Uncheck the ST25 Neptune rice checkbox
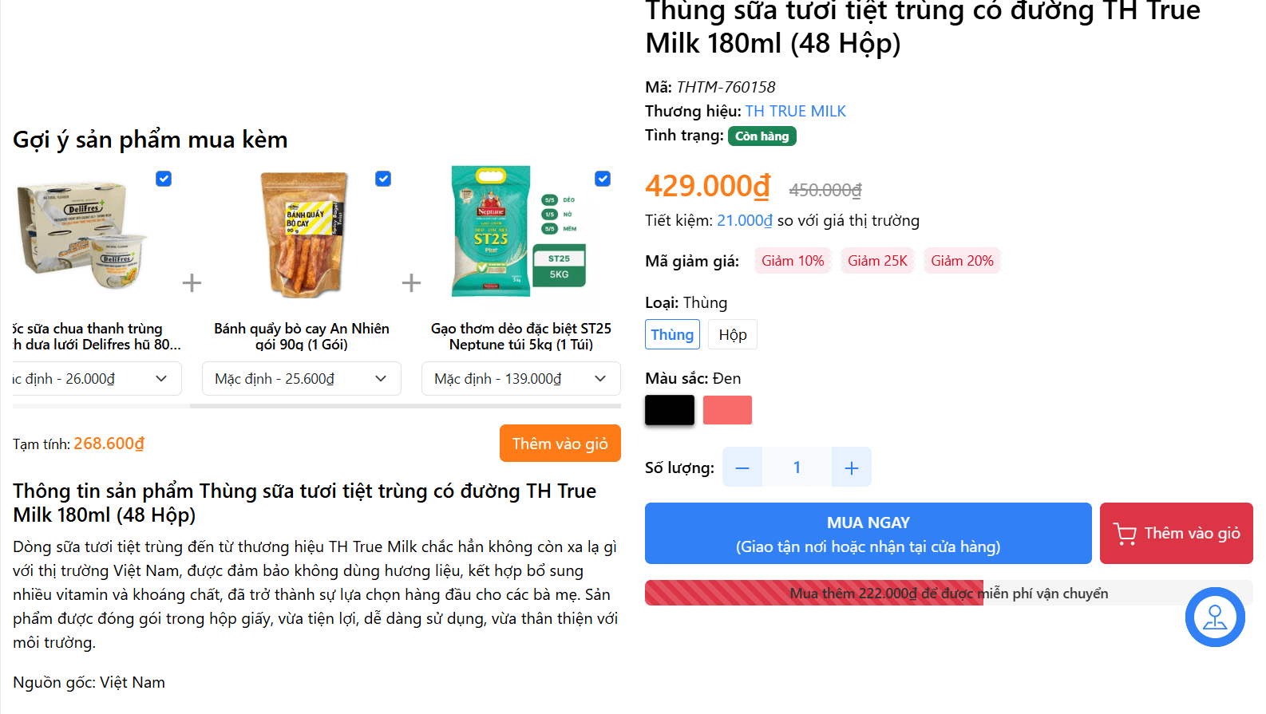The image size is (1266, 714). coord(603,179)
